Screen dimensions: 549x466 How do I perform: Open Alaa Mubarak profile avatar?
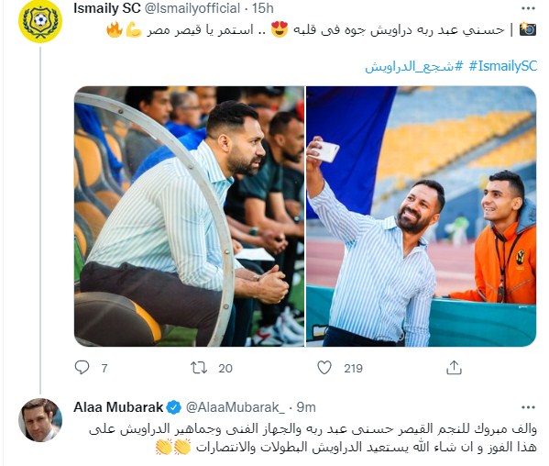(40, 420)
